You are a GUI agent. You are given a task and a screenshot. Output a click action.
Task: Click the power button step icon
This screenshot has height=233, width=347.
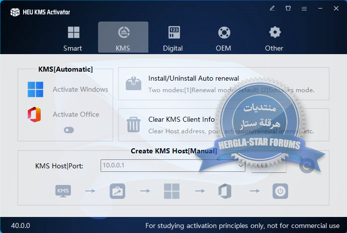pos(280,191)
